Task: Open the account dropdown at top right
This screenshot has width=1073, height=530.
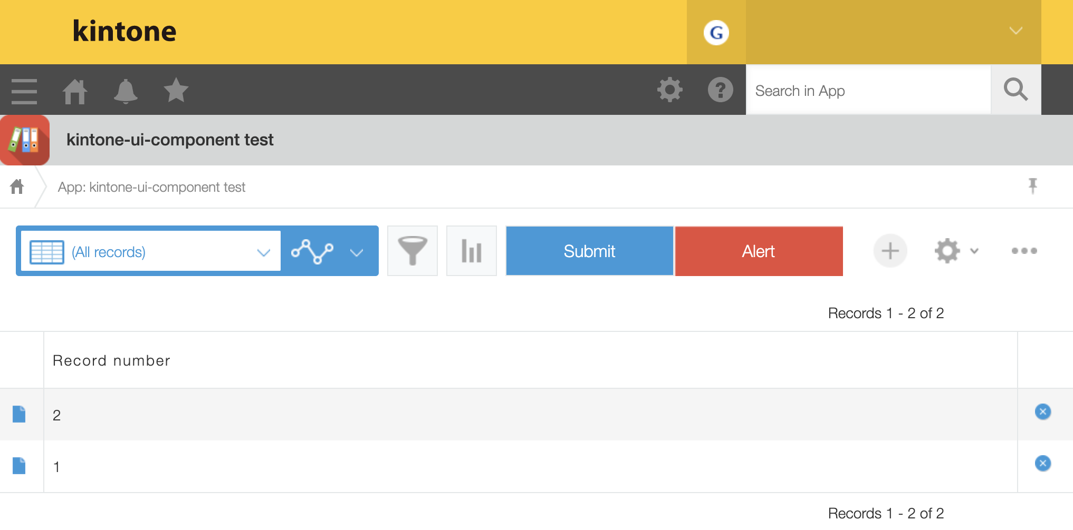Action: (x=1015, y=32)
